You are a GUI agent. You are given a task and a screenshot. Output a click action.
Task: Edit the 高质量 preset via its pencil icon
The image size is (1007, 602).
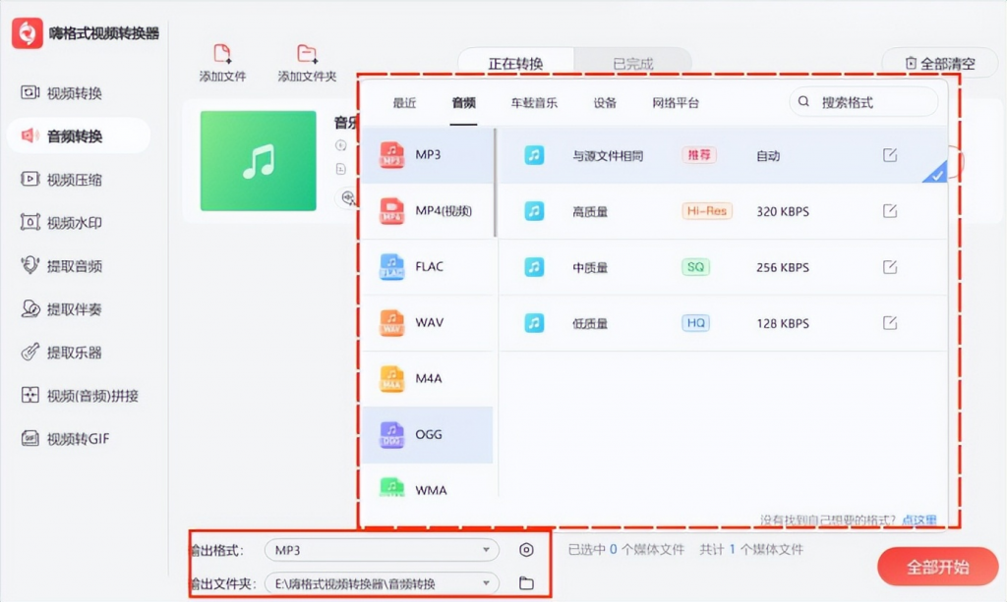(x=890, y=210)
